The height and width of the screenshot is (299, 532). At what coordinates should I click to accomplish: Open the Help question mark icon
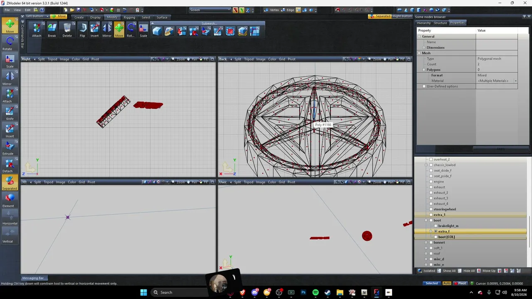(42, 10)
